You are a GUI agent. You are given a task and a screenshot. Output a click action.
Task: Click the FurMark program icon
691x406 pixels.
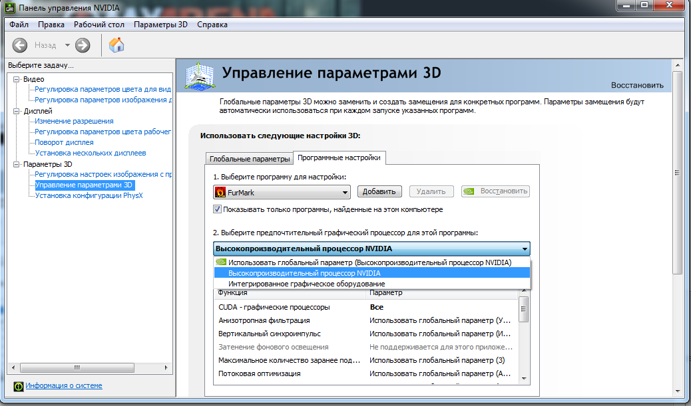[220, 192]
